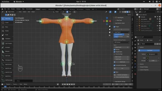Select the Add 2D Point tool
Viewport: 162px width, 91px height.
tap(7, 64)
